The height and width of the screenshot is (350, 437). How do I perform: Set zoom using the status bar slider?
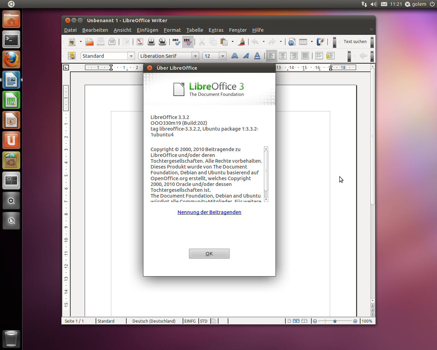click(335, 321)
